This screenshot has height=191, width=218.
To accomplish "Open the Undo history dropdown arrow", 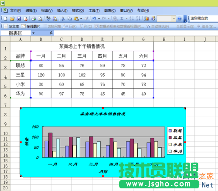I will point(99,19).
